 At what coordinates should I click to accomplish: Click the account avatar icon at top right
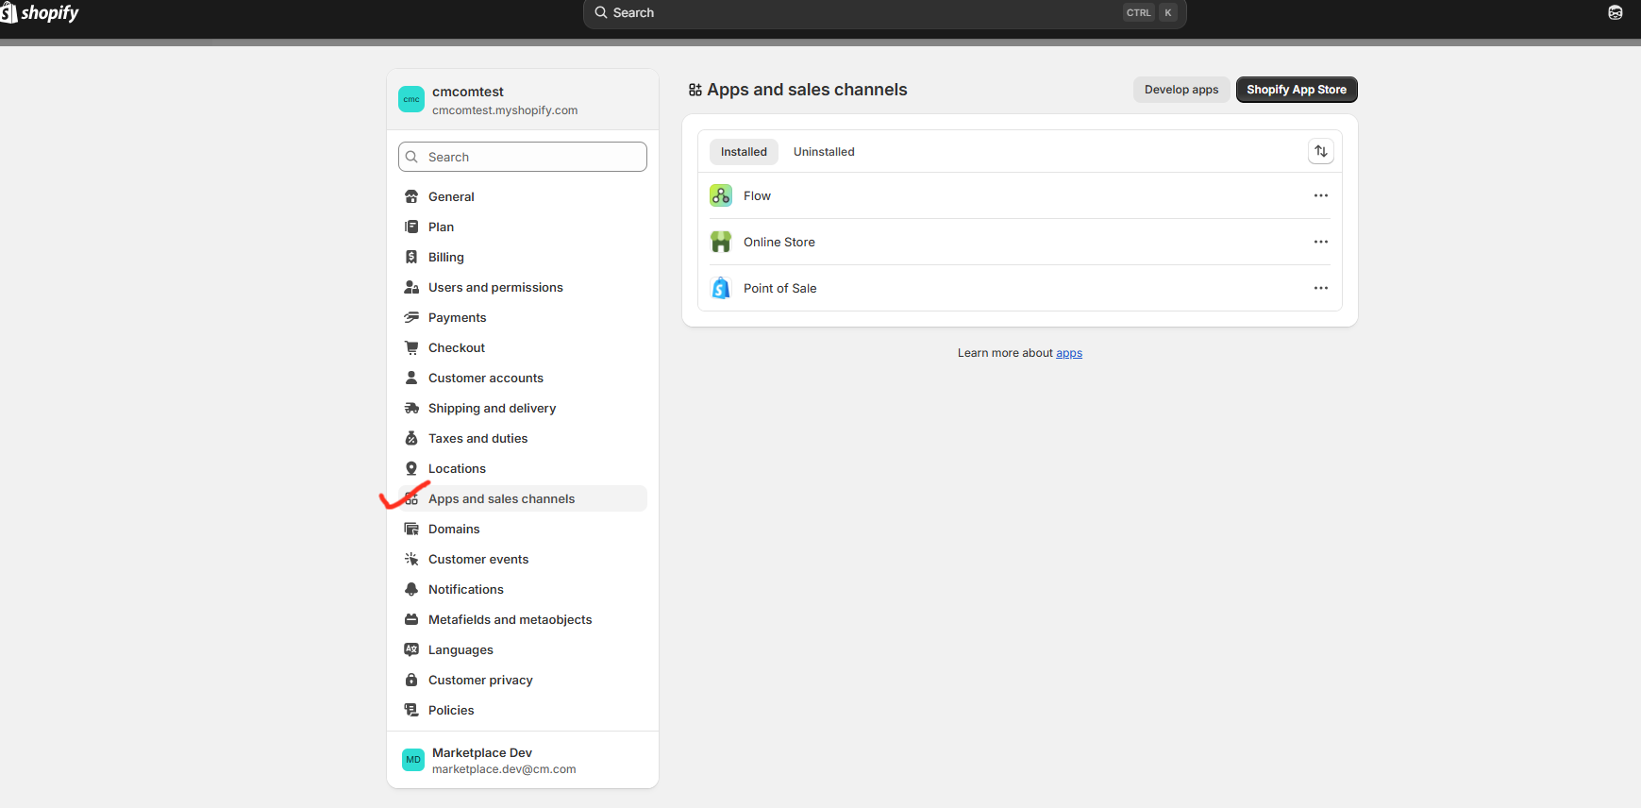(1615, 13)
